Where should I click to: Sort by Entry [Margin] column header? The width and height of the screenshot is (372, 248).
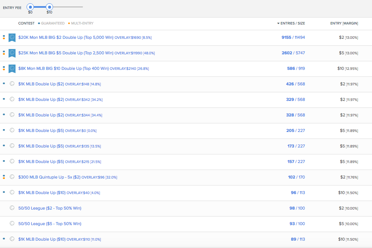[344, 23]
